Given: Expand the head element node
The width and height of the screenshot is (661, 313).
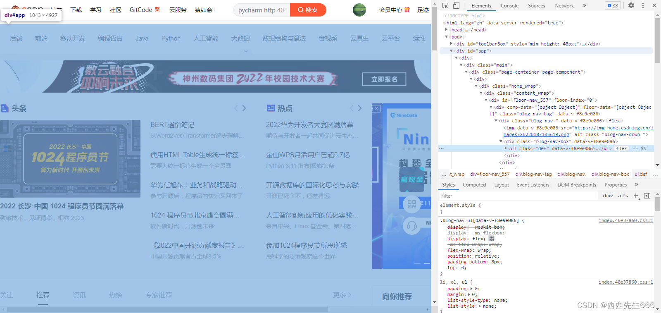Looking at the screenshot, I should pyautogui.click(x=446, y=30).
